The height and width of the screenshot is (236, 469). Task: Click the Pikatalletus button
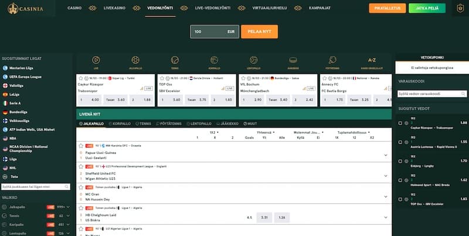(388, 8)
